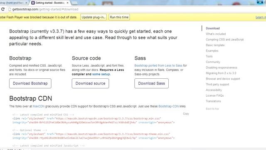Copy the CDN code snippet
Screen dimensions: 266x150
tap(186, 114)
